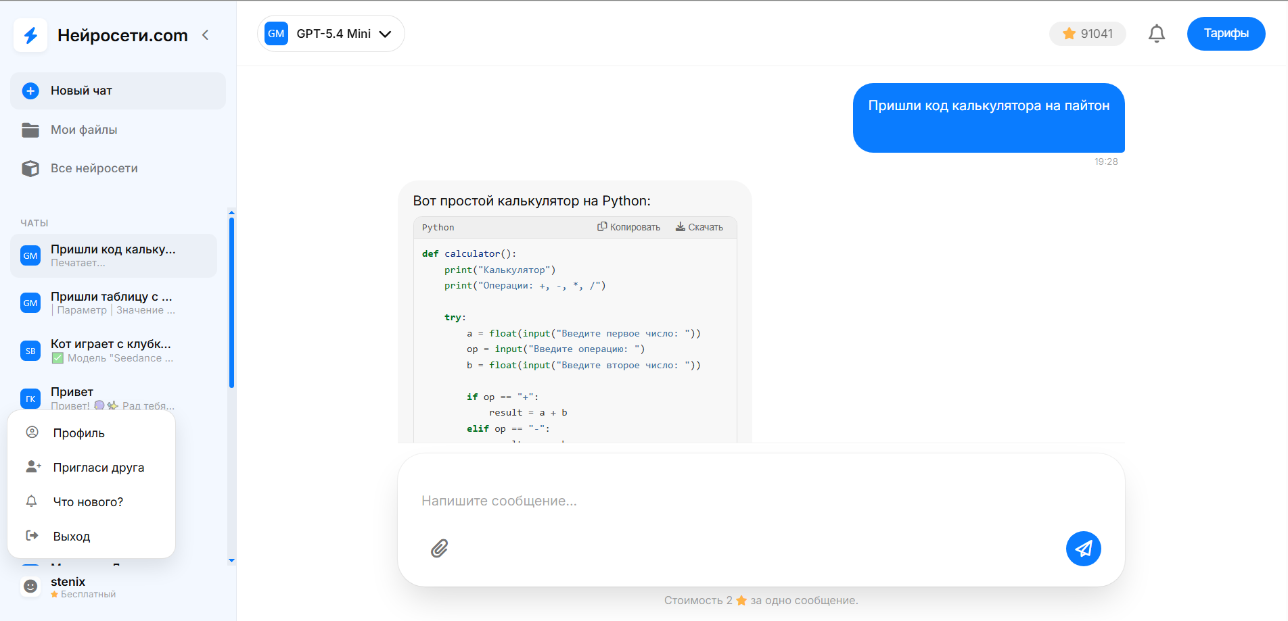Click the stenix smiley avatar icon
Screen dimensions: 1288x621
click(x=30, y=587)
